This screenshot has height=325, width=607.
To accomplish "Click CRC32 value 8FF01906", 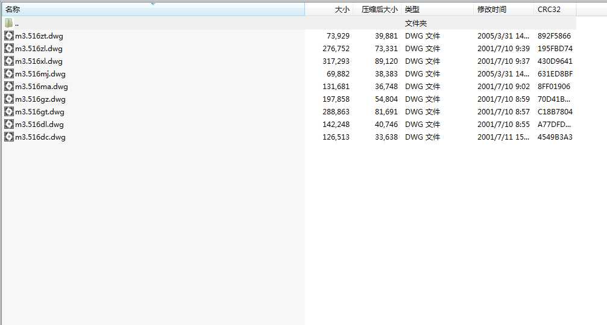I will 553,87.
